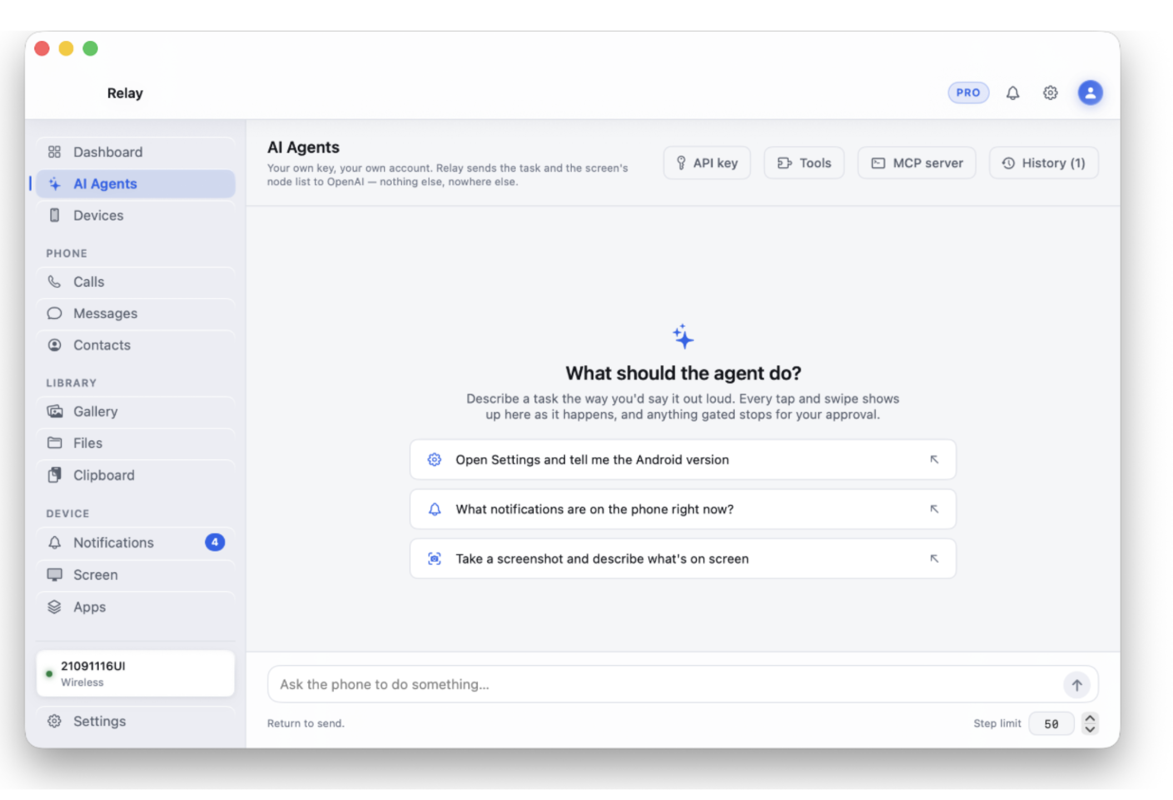The height and width of the screenshot is (800, 1173).
Task: Click the Gallery pictures icon
Action: click(54, 411)
